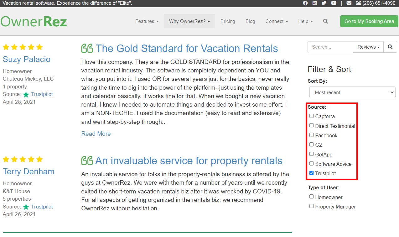The height and width of the screenshot is (237, 399).
Task: Click Suzy Palacio's five-star rating
Action: point(23,47)
